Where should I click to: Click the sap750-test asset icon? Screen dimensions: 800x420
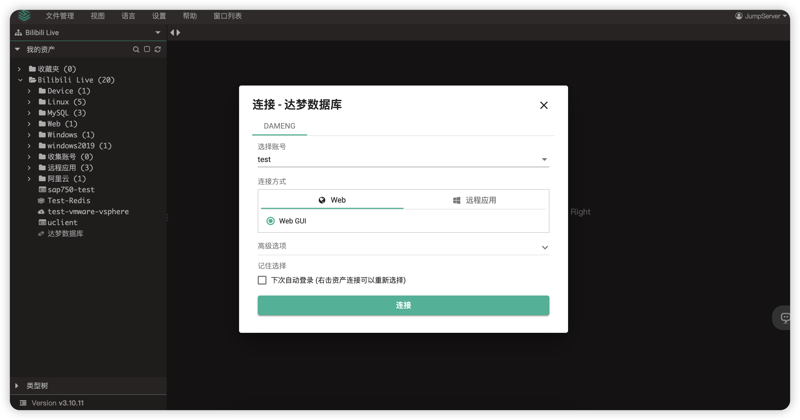(x=42, y=189)
